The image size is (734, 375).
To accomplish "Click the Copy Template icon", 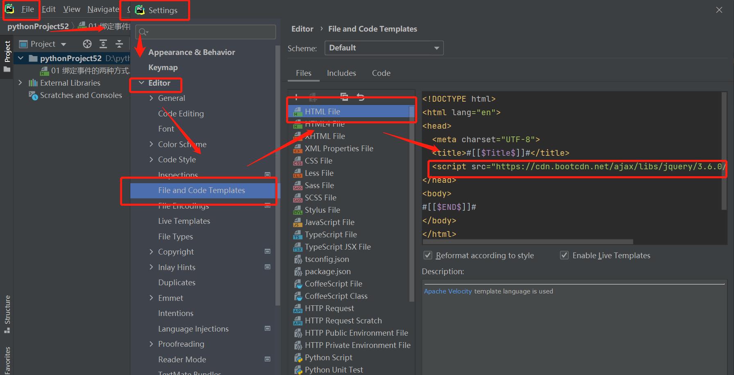I will [x=344, y=97].
